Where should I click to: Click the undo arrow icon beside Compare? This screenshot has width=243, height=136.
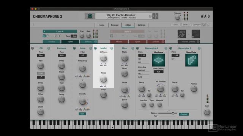tap(204, 25)
